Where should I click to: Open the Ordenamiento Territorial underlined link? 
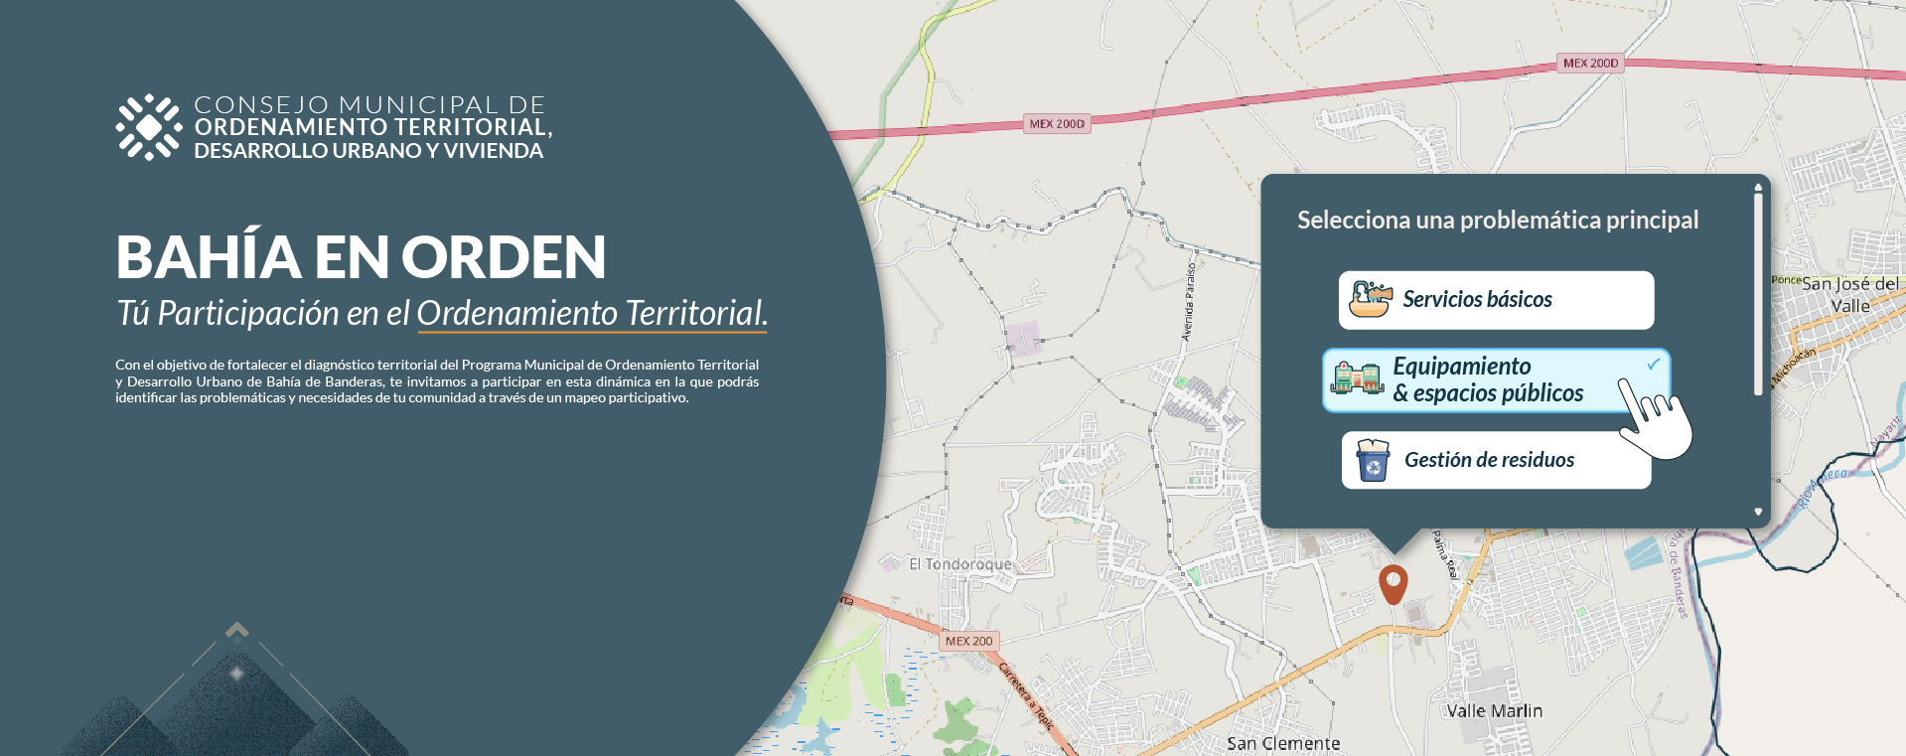[x=592, y=313]
